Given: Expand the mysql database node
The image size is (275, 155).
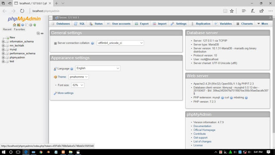Looking at the screenshot, I should (x=3, y=50).
